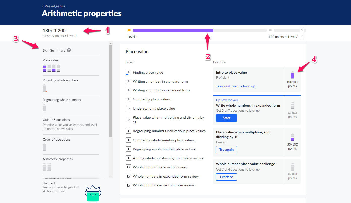Screen dimensions: 351x203
Task: Click the Rounding whole numbers mastery icon in sidebar
Action: 45,88
